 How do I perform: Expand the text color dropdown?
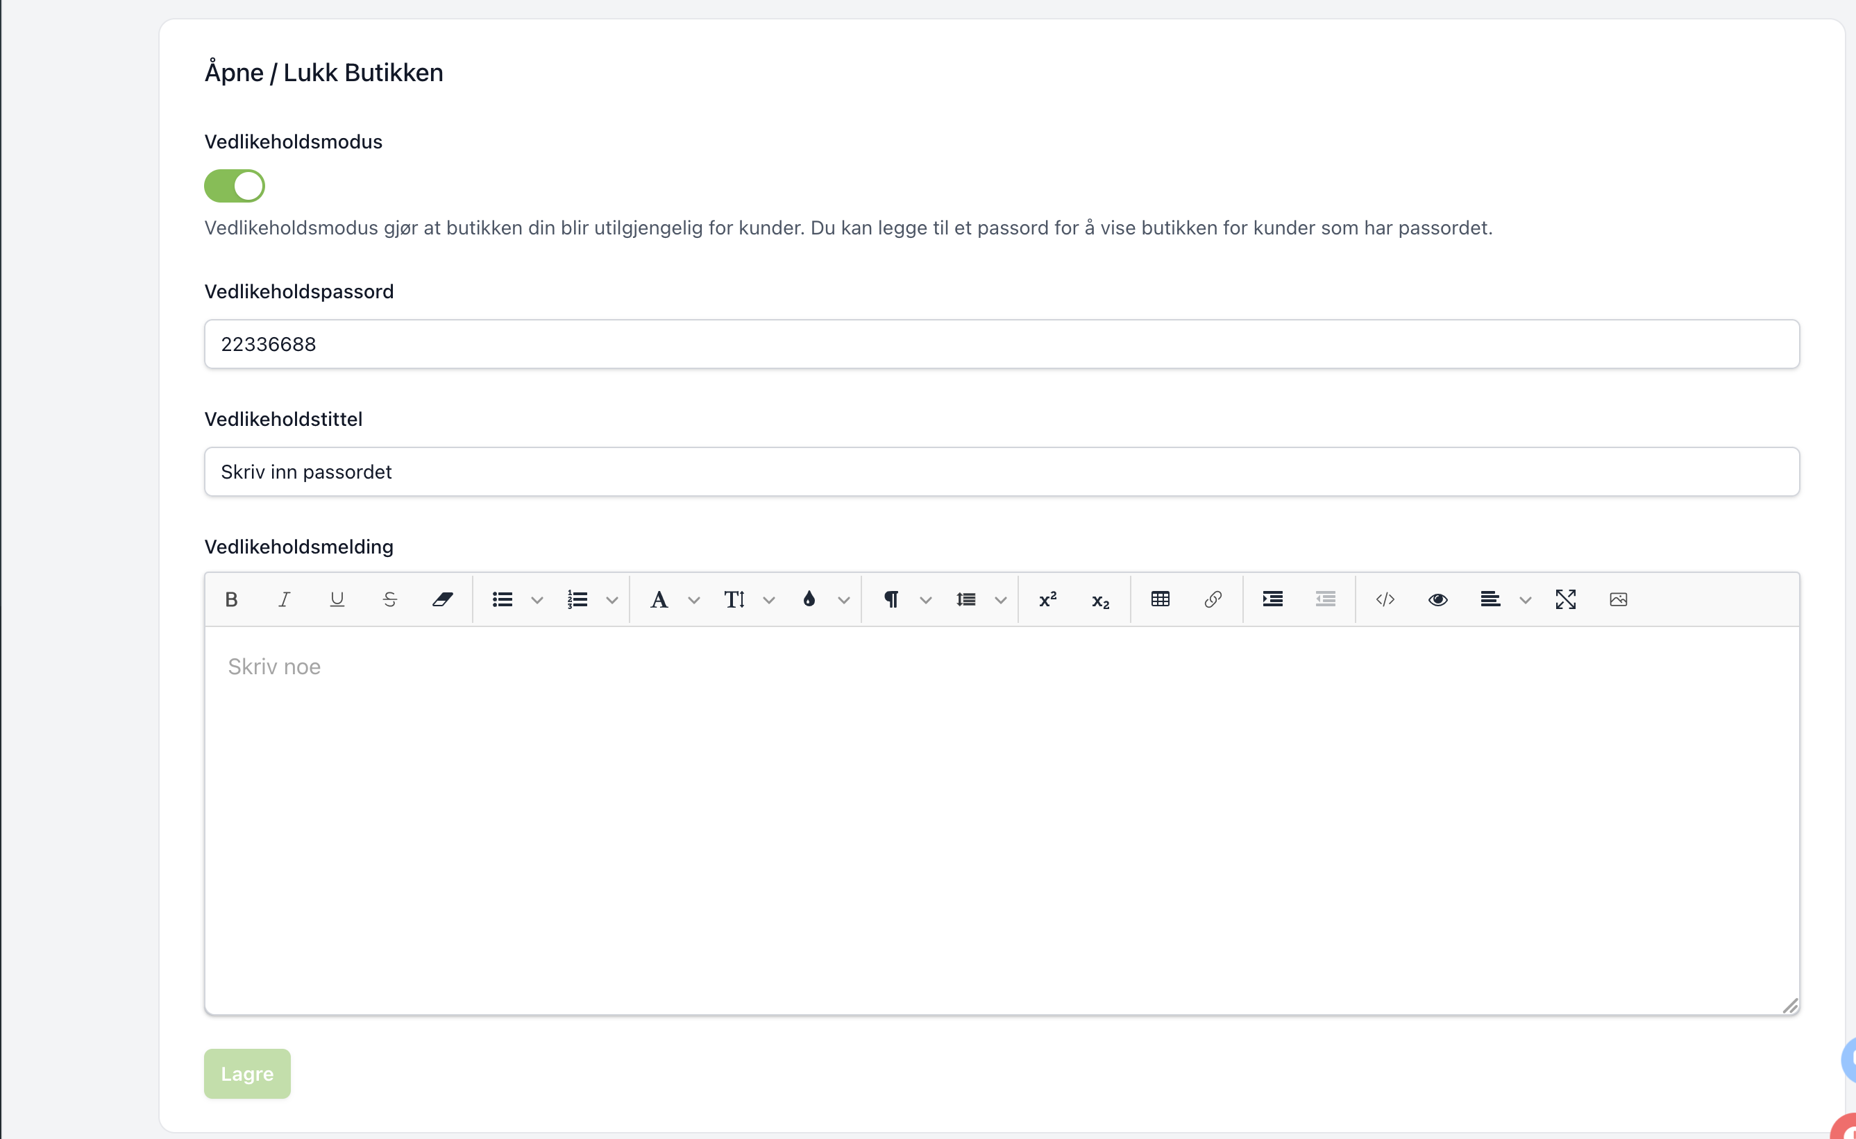click(844, 601)
